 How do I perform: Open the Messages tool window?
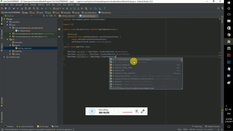(x=43, y=126)
